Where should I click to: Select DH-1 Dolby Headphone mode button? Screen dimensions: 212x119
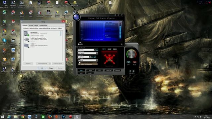click(104, 49)
